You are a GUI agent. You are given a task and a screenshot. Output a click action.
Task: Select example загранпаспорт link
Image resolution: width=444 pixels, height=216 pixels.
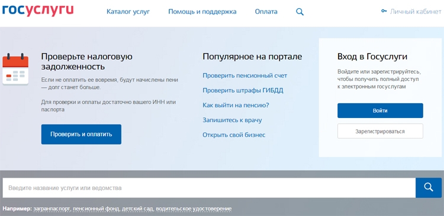coord(52,209)
